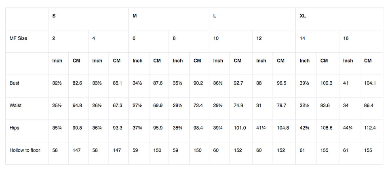Click the hips value 44¼ cell
The height and width of the screenshot is (170, 390).
click(350, 131)
